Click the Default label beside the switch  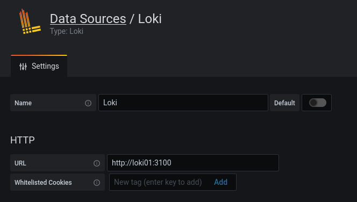pos(284,103)
